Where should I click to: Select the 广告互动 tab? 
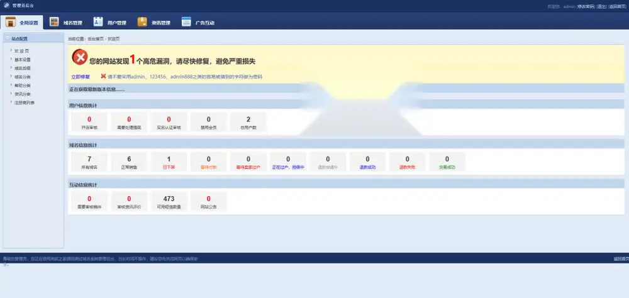coord(198,23)
